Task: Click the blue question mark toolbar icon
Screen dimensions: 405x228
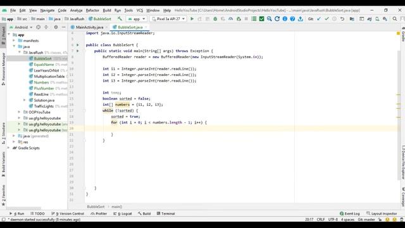Action: pyautogui.click(x=292, y=19)
